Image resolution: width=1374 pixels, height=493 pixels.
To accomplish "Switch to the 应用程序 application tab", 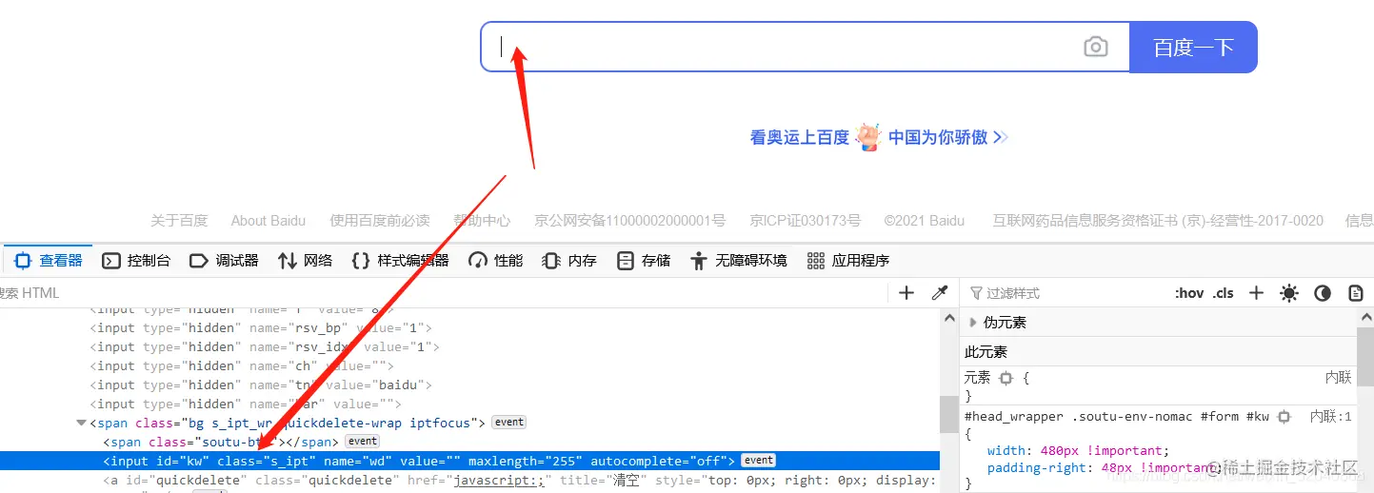I will [847, 260].
